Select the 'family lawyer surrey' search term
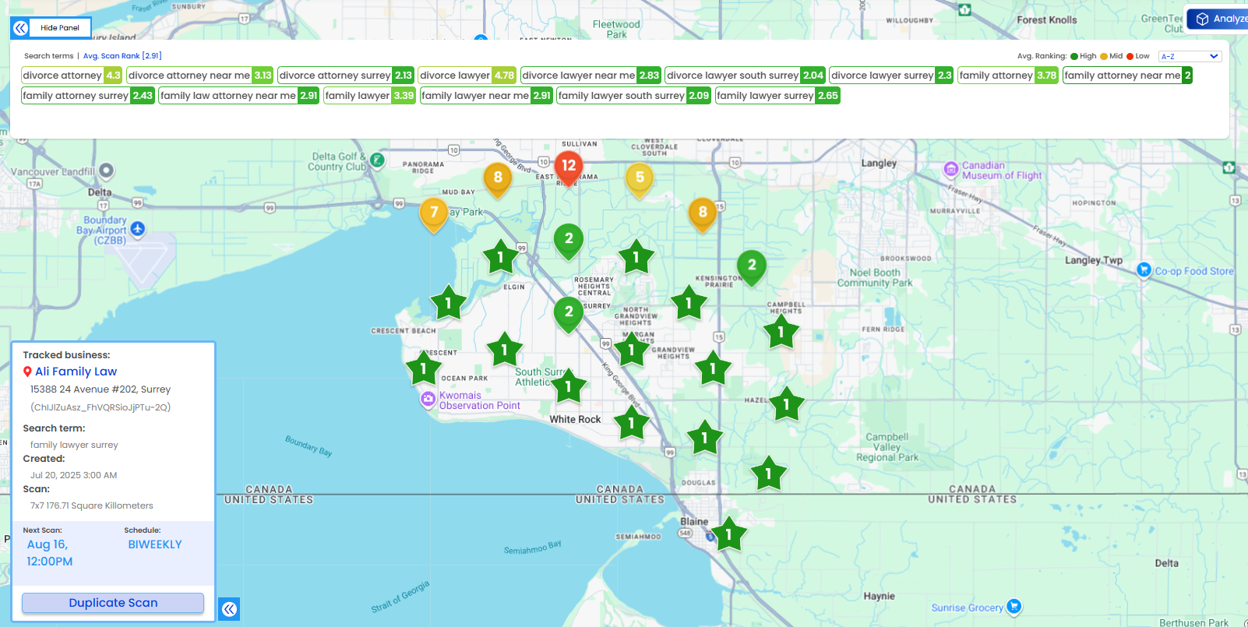This screenshot has width=1248, height=627. 777,96
